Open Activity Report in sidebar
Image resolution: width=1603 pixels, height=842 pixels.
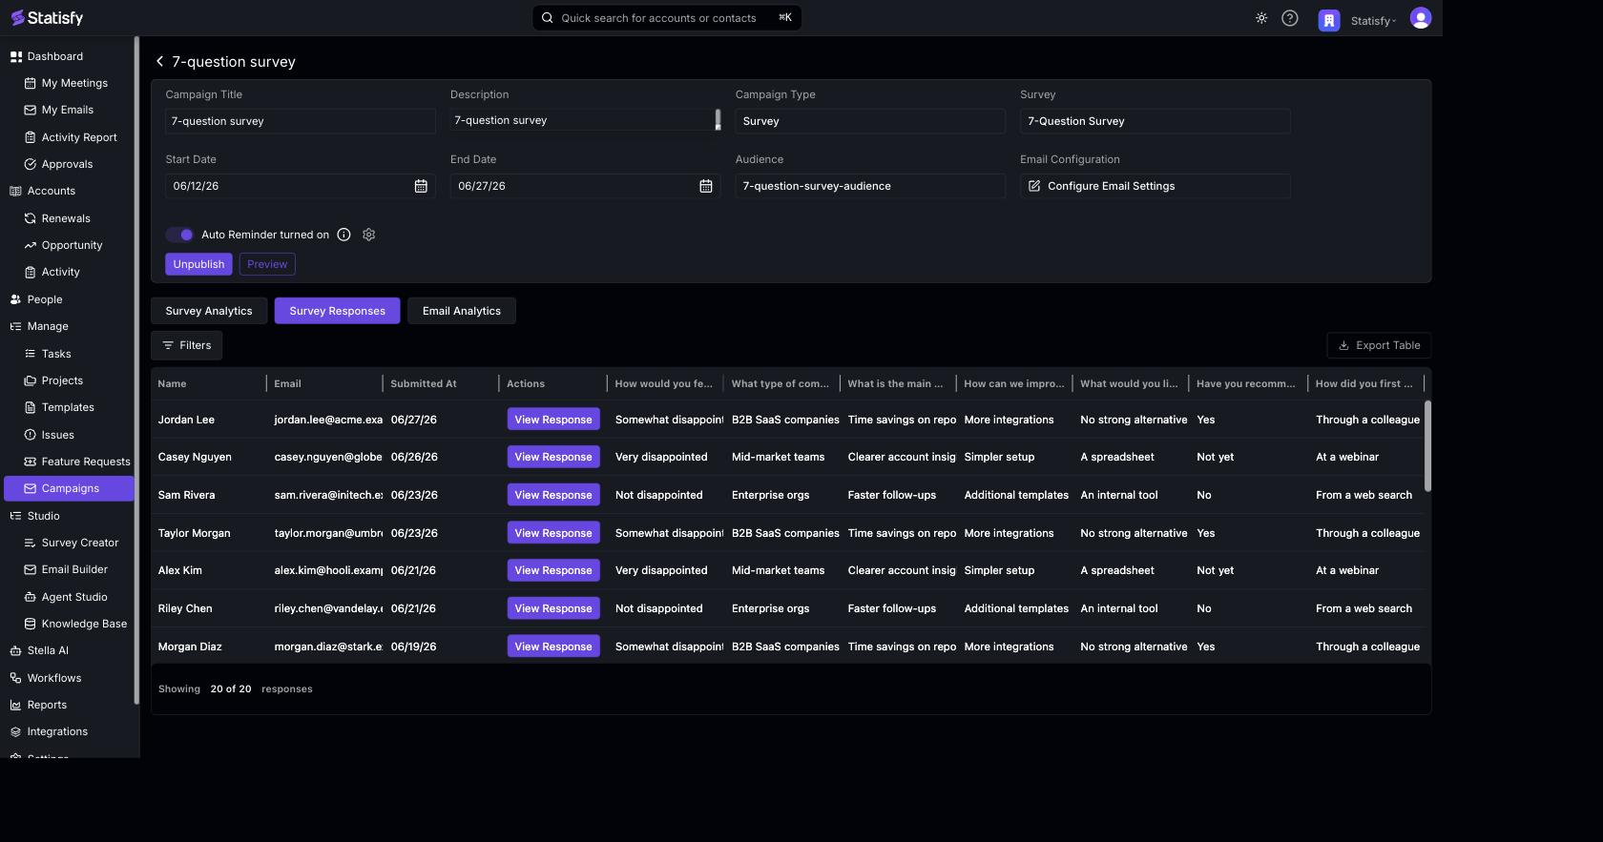[x=71, y=137]
